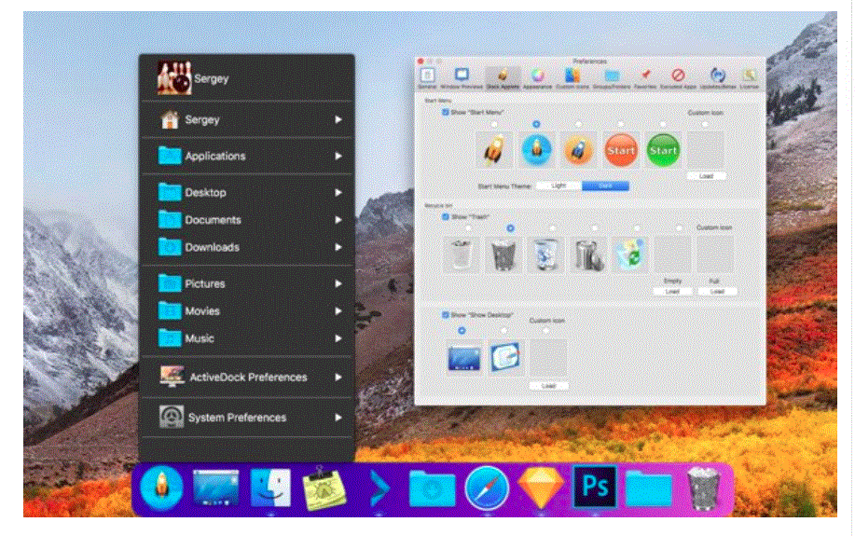This screenshot has height=536, width=855.
Task: Expand the Movies submenu arrow
Action: click(x=338, y=310)
